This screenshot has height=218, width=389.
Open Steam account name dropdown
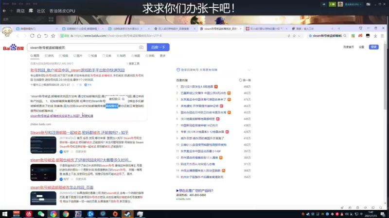click(353, 4)
